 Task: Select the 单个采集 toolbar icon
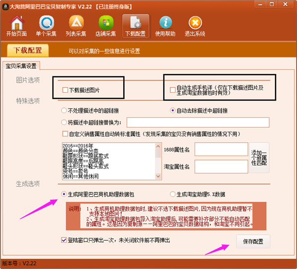(x=46, y=26)
